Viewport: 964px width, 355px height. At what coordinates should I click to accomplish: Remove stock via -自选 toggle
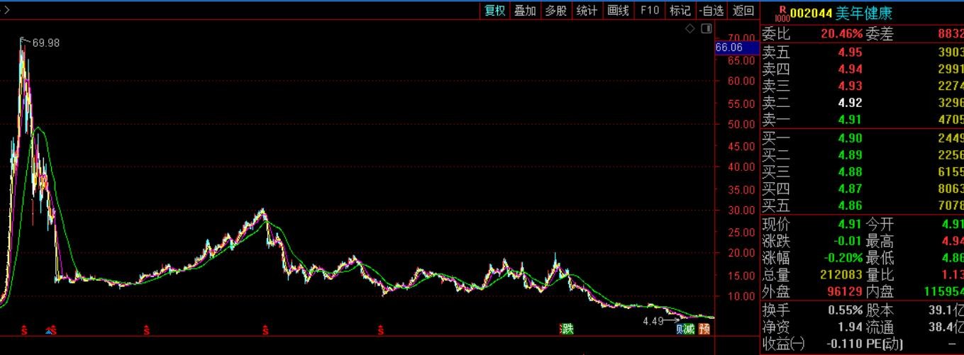pyautogui.click(x=711, y=11)
